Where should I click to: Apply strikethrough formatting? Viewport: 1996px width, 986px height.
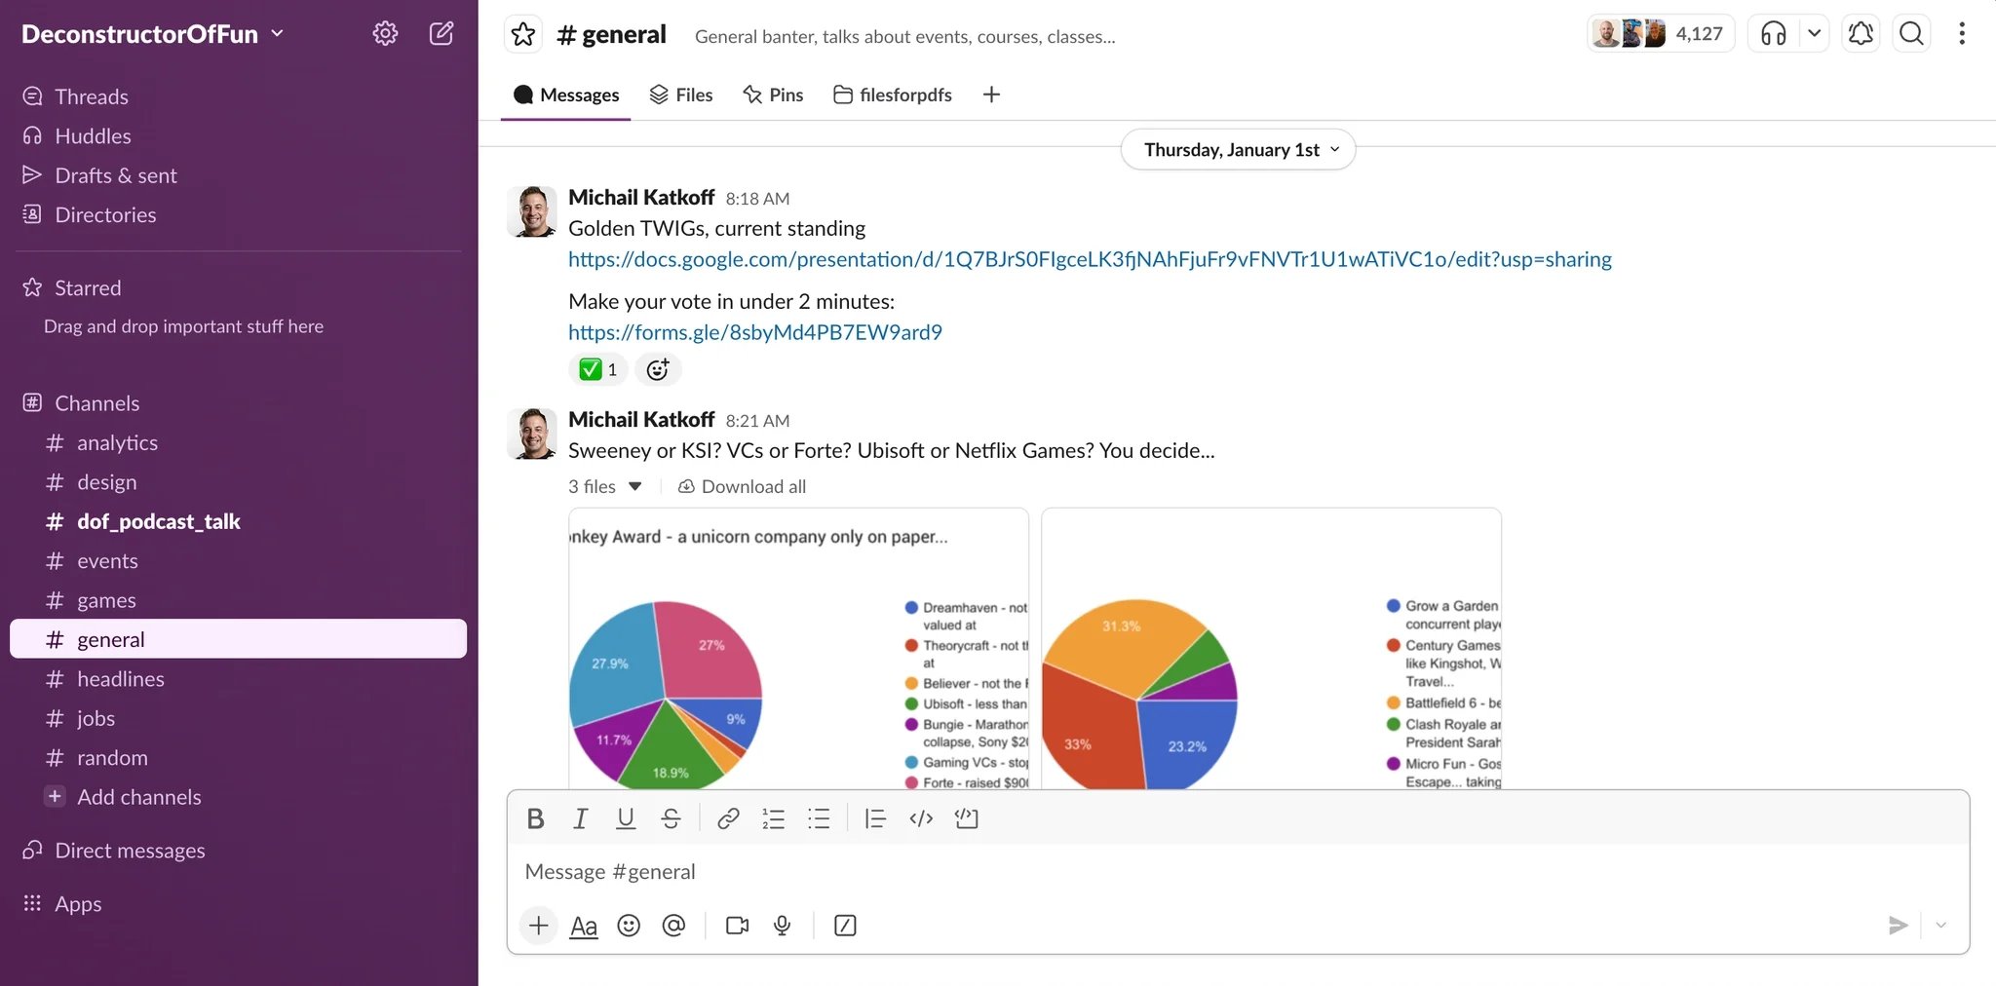pyautogui.click(x=671, y=818)
